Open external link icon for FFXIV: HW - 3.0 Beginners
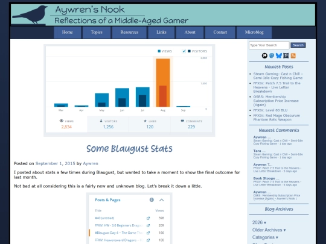Viewport: 326px width, 244px height. (148, 225)
